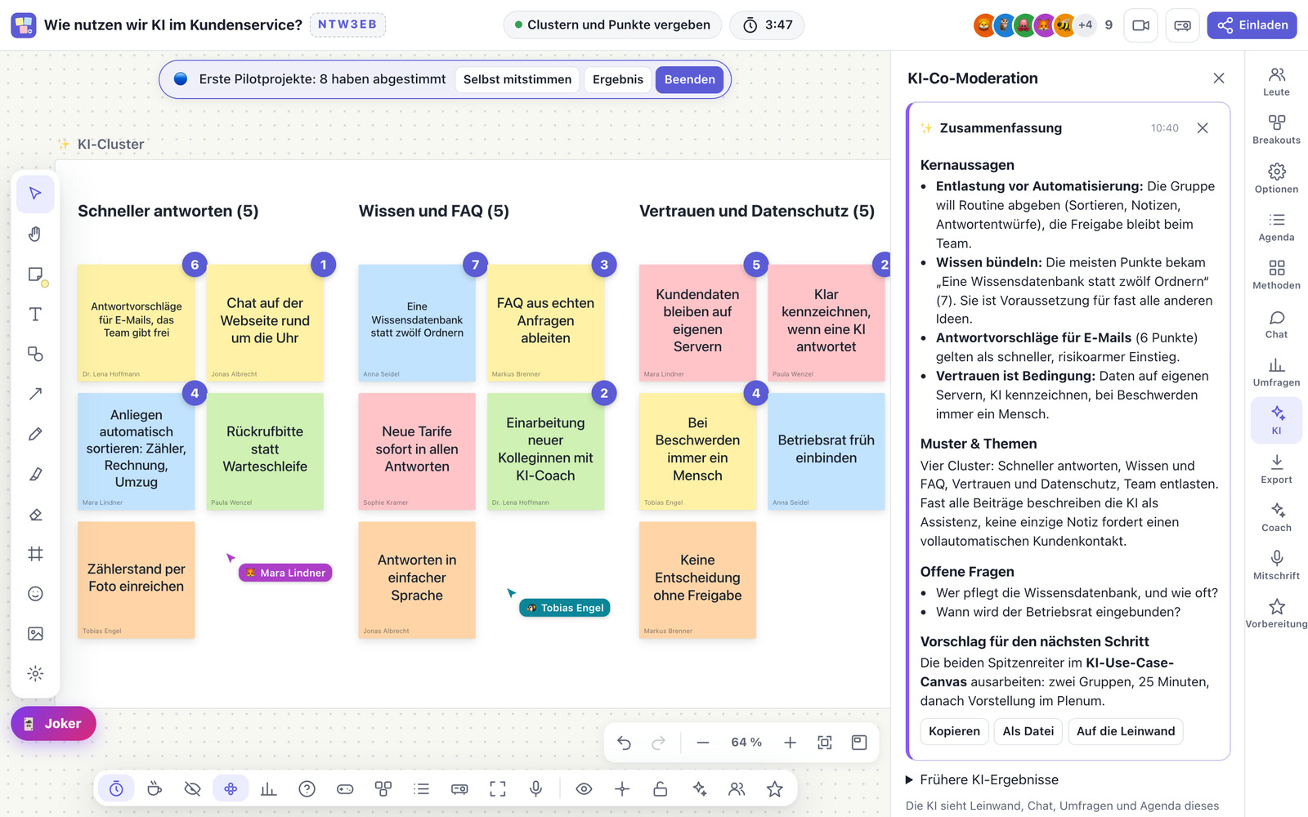1308x817 pixels.
Task: Click the game controller icon in bottom toolbar
Action: pyautogui.click(x=345, y=789)
